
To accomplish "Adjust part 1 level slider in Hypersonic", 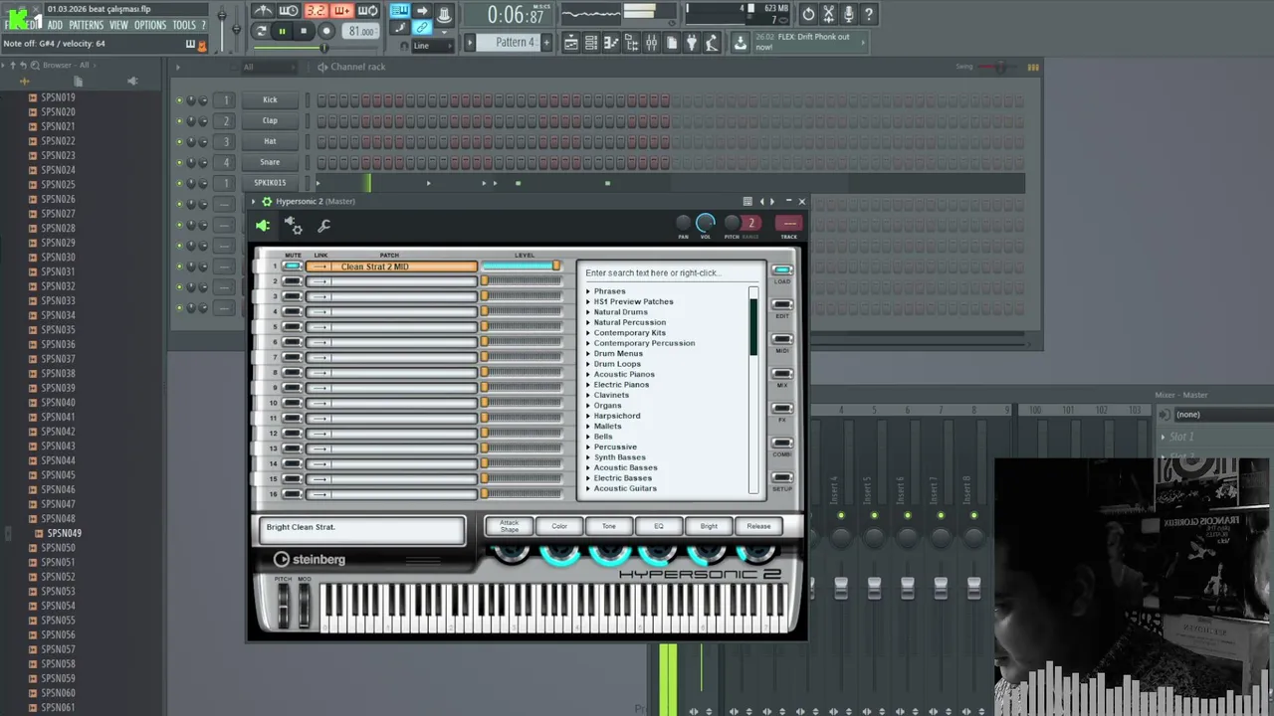I will pos(522,267).
